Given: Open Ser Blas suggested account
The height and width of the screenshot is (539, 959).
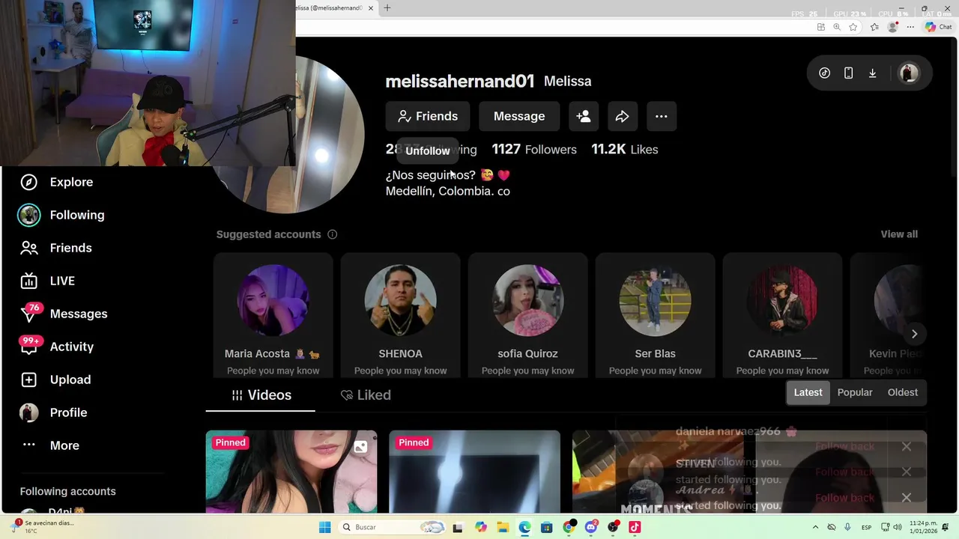Looking at the screenshot, I should (655, 315).
